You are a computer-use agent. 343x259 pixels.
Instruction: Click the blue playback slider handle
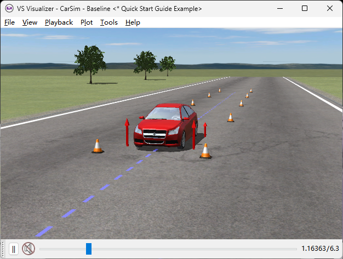[x=89, y=249]
